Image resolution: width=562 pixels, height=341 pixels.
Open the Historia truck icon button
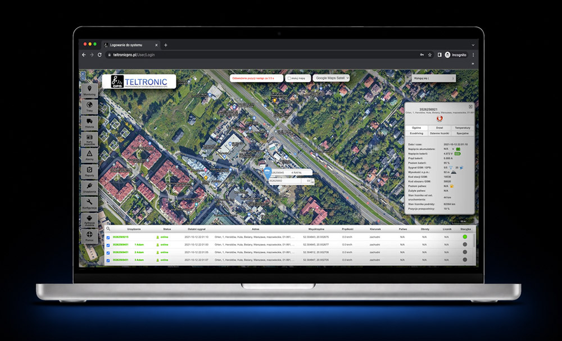click(89, 123)
